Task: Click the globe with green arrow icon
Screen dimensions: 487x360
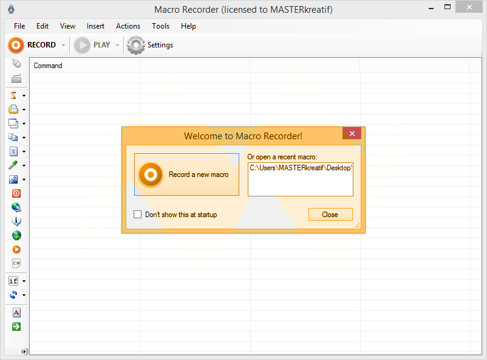Action: 16,235
